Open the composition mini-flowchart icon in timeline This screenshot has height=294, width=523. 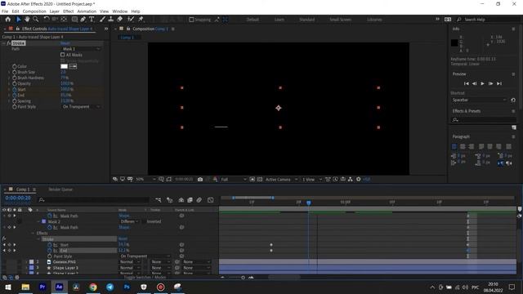click(158, 200)
